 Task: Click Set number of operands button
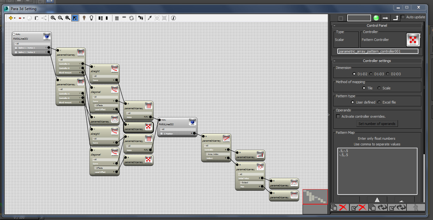pyautogui.click(x=377, y=124)
